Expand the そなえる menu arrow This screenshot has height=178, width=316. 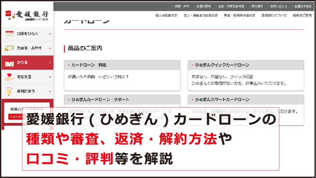(50, 77)
